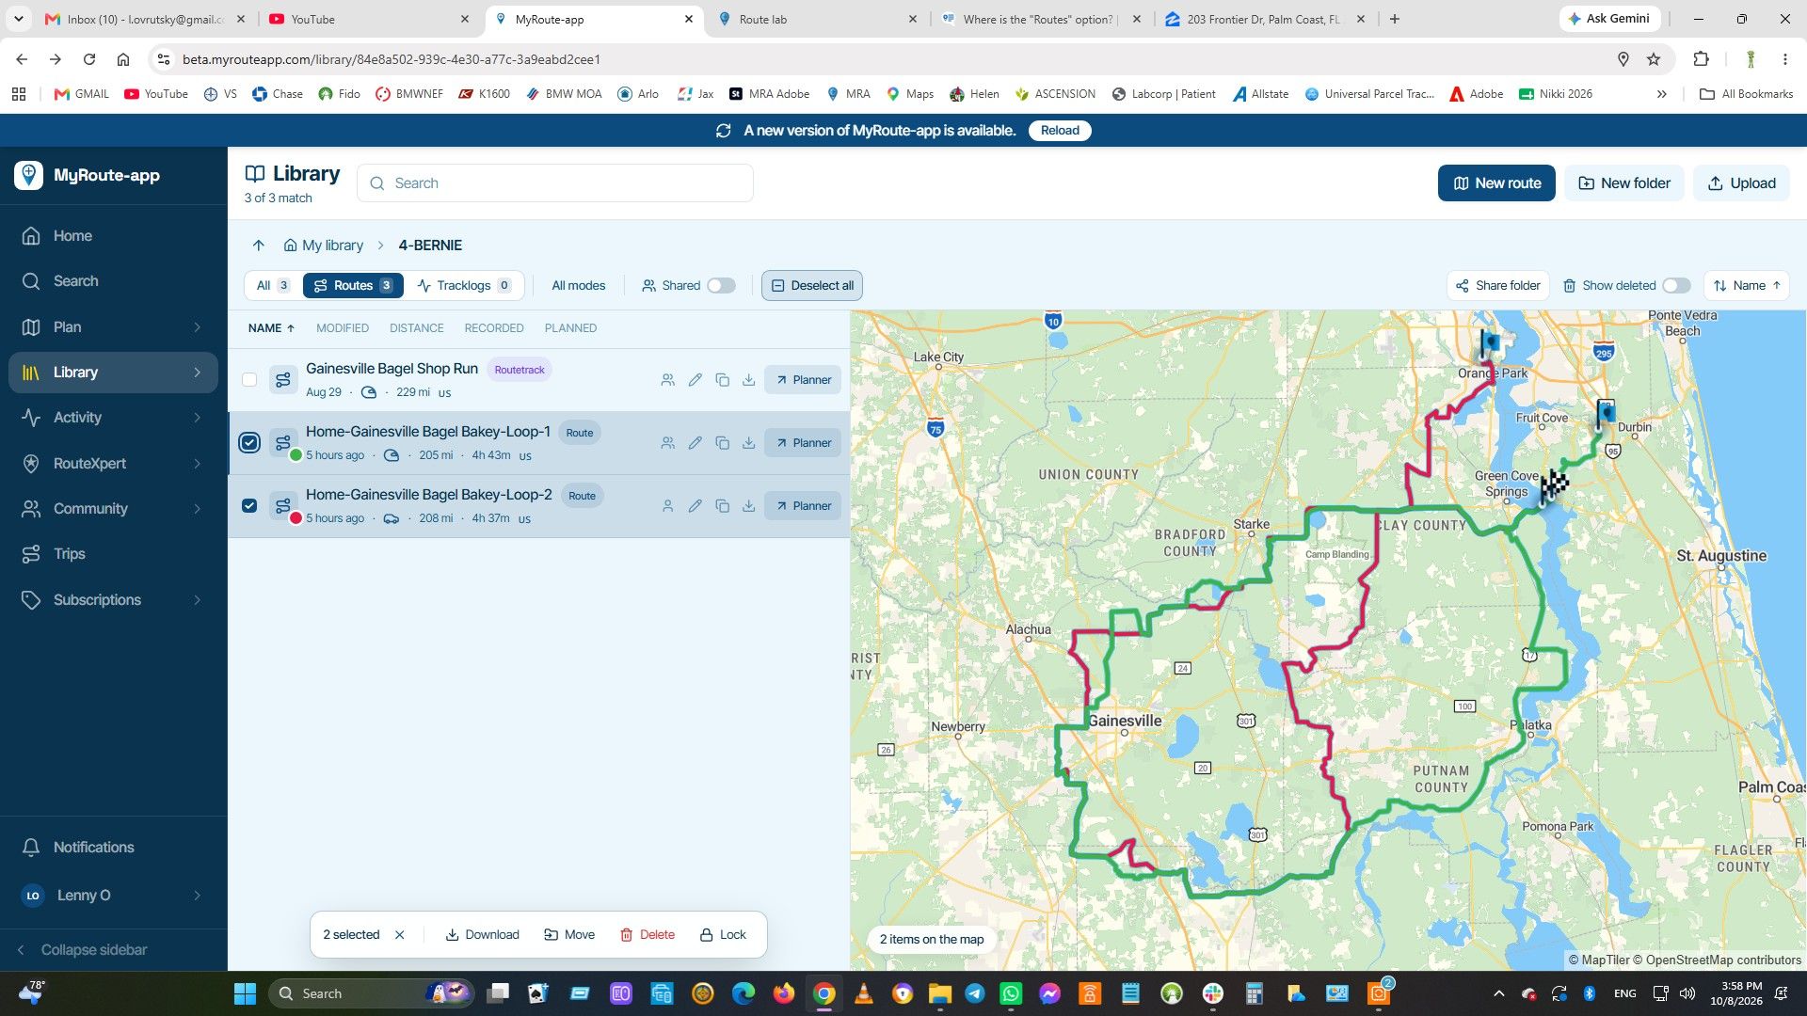Screen dimensions: 1807x1016
Task: Open Trips in sidebar
Action: tap(113, 554)
